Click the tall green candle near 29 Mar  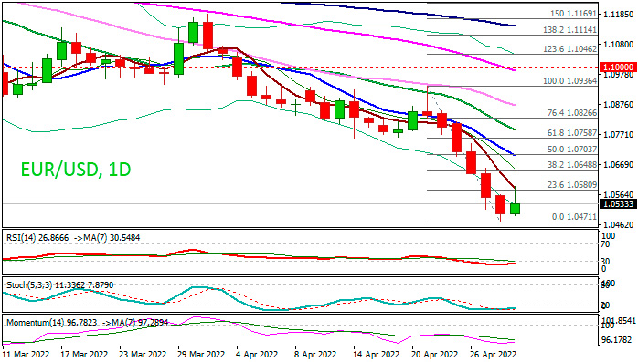point(178,59)
